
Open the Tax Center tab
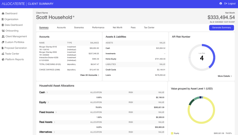(x=149, y=28)
